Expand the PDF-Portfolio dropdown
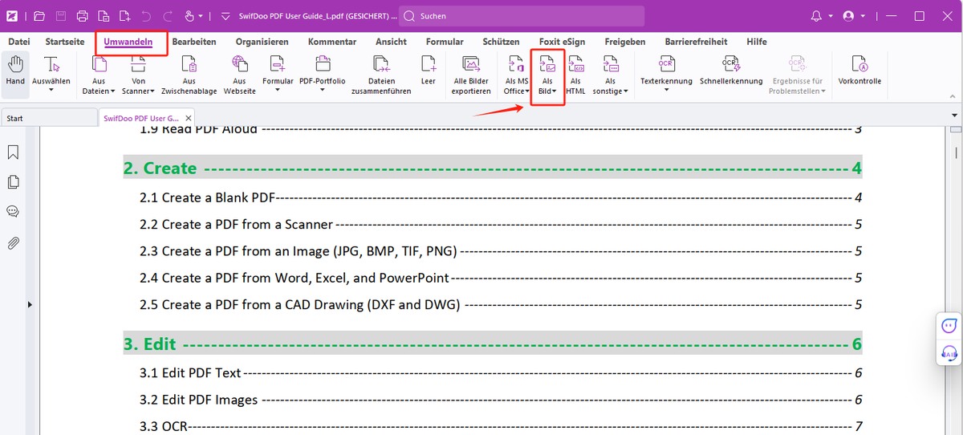 322,90
